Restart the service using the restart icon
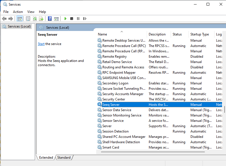Image resolution: width=226 pixels, height=166 pixels. (85, 19)
